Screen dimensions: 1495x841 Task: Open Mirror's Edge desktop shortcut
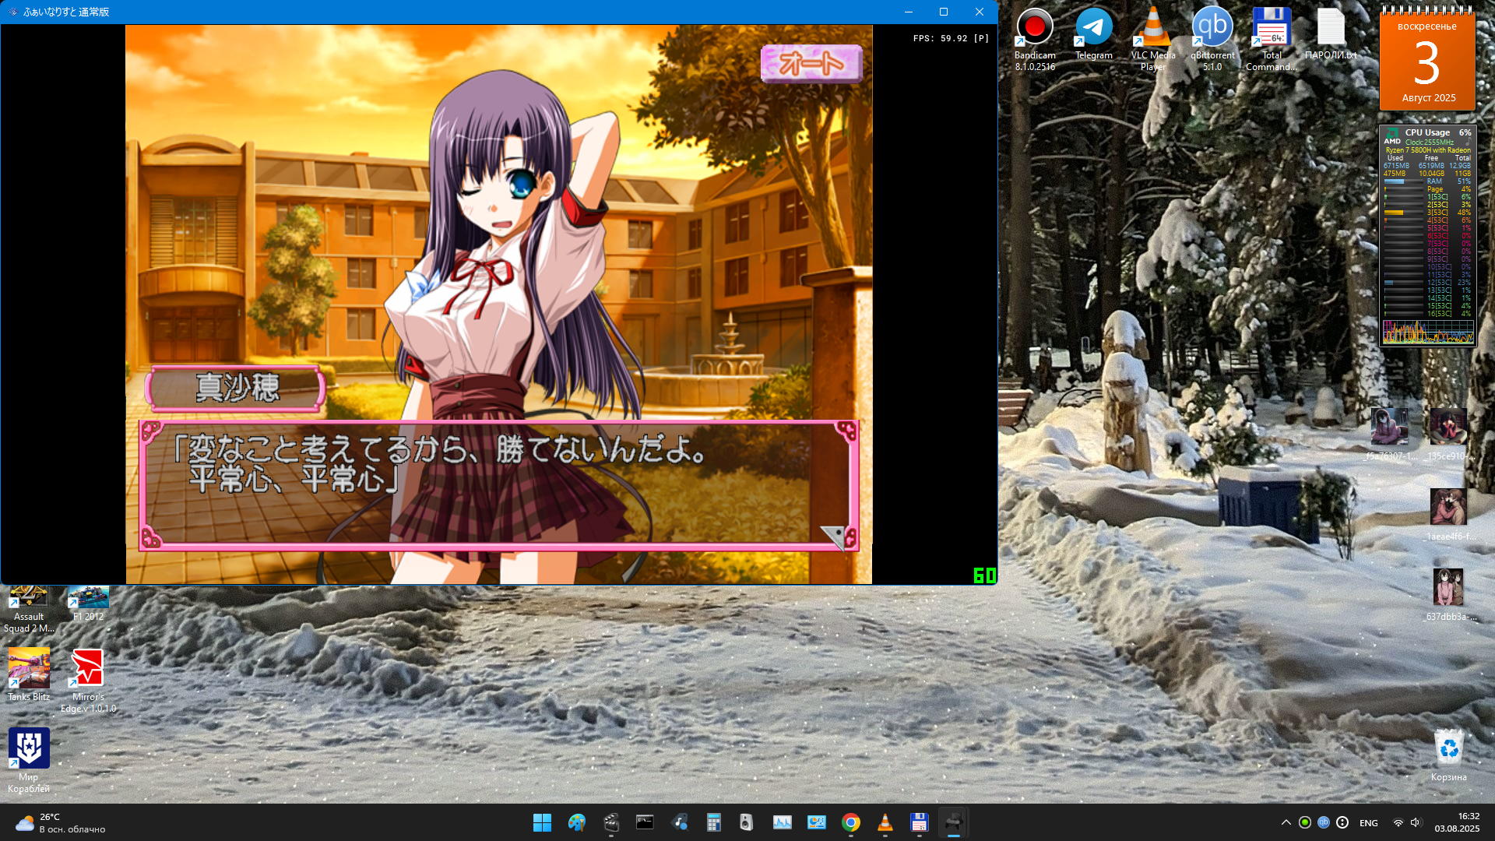[88, 680]
